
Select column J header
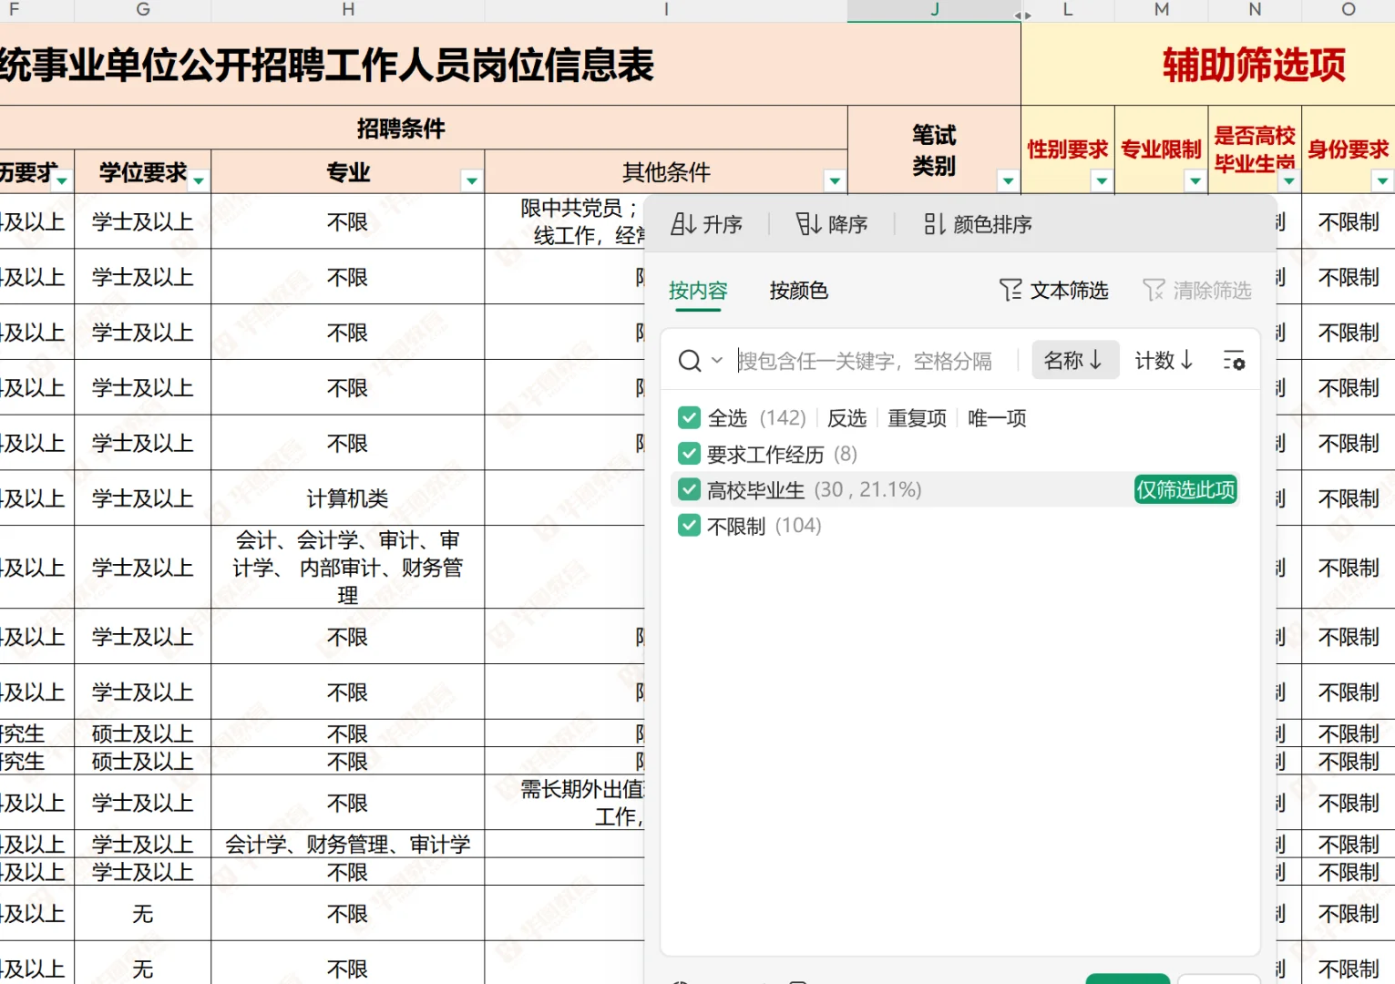coord(934,10)
